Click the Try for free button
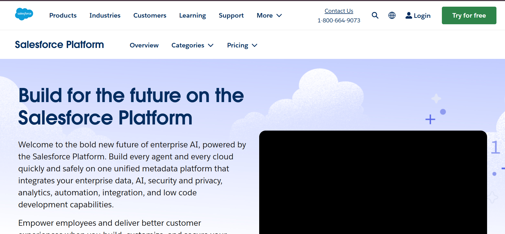This screenshot has width=505, height=234. point(469,15)
